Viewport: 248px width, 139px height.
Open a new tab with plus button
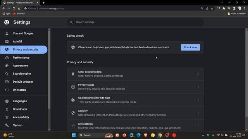coord(43,3)
